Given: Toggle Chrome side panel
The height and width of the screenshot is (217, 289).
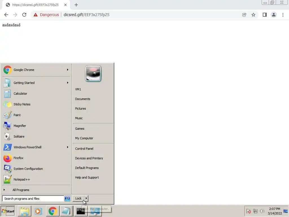Looking at the screenshot, I should tap(265, 15).
